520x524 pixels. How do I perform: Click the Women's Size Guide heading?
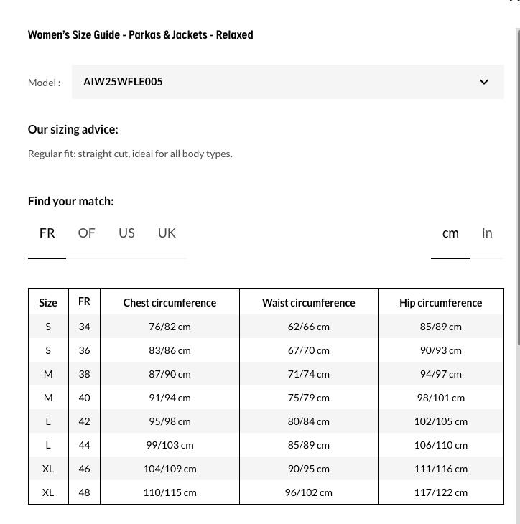click(140, 34)
